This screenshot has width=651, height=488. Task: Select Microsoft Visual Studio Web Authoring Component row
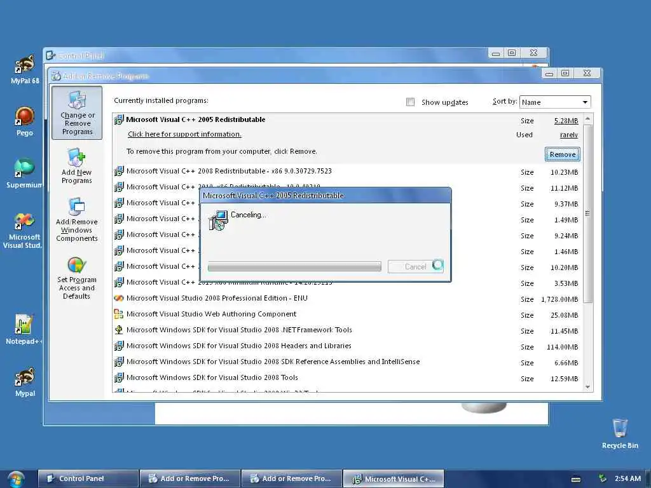pyautogui.click(x=348, y=314)
